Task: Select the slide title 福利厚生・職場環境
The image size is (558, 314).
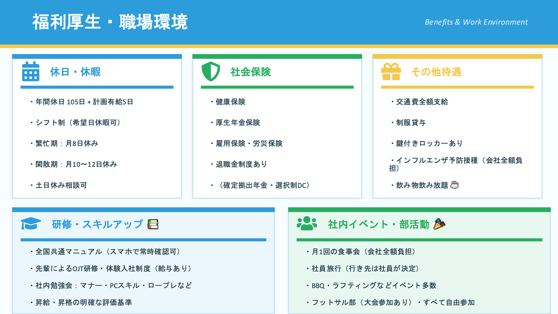Action: [110, 22]
